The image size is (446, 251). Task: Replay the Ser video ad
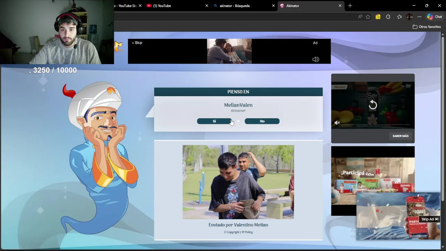(x=373, y=105)
